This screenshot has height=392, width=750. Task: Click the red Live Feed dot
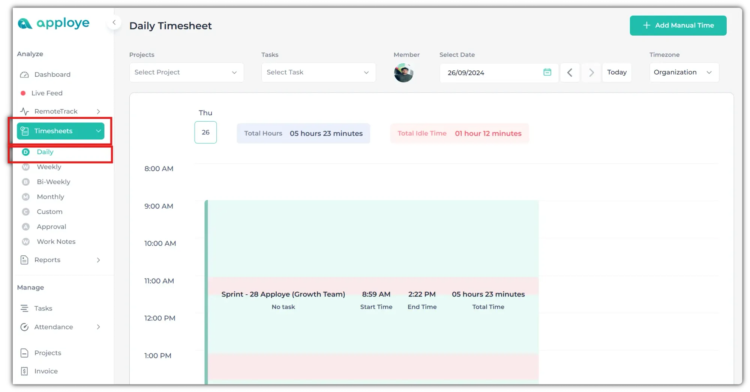[x=23, y=93]
